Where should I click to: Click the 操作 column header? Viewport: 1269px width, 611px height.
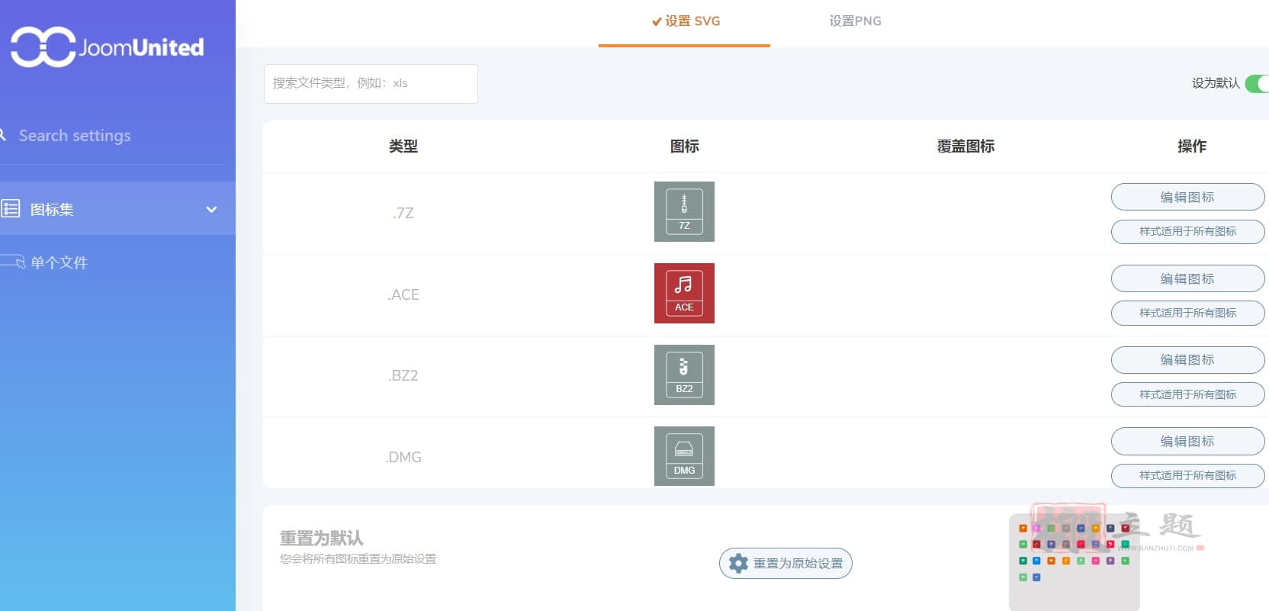click(1192, 146)
